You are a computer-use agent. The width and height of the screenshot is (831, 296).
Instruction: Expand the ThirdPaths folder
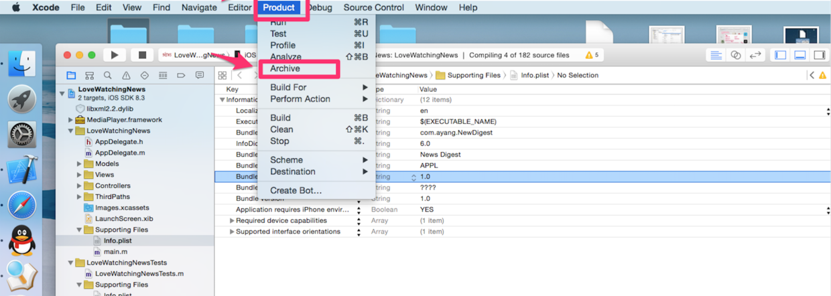[x=79, y=197]
